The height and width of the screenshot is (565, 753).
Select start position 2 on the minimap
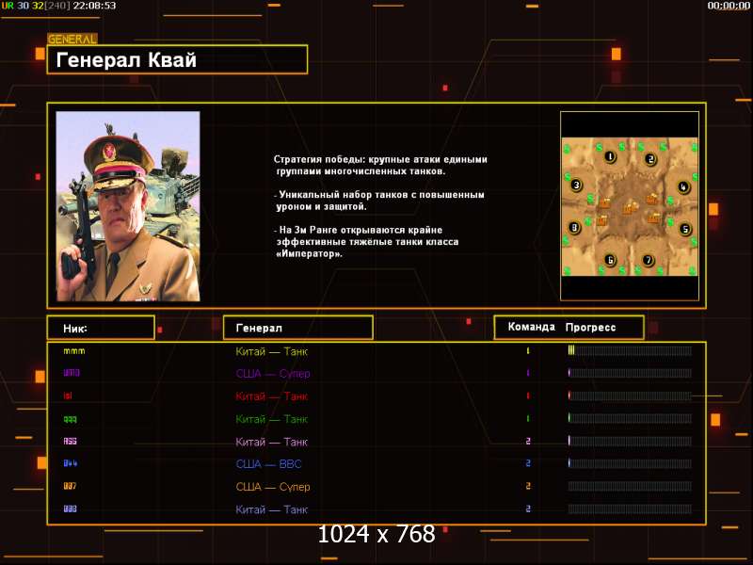tap(650, 159)
